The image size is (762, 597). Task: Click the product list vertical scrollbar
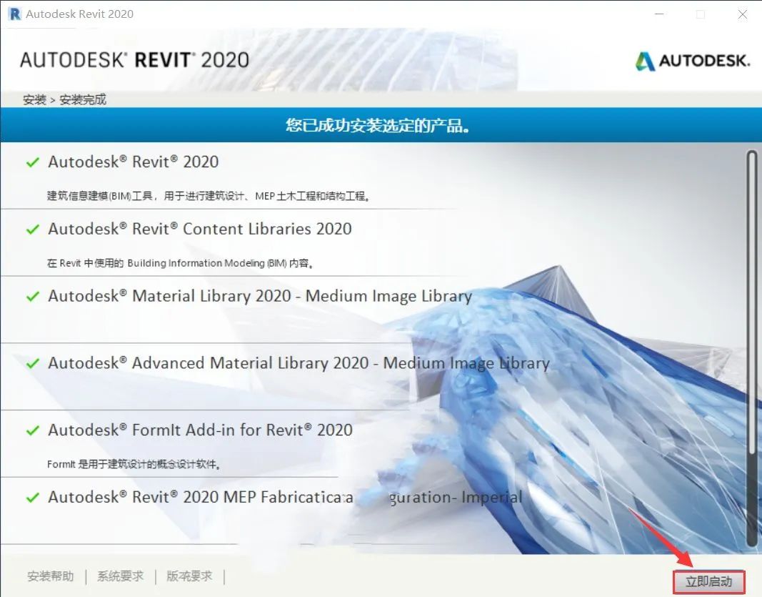[752, 349]
